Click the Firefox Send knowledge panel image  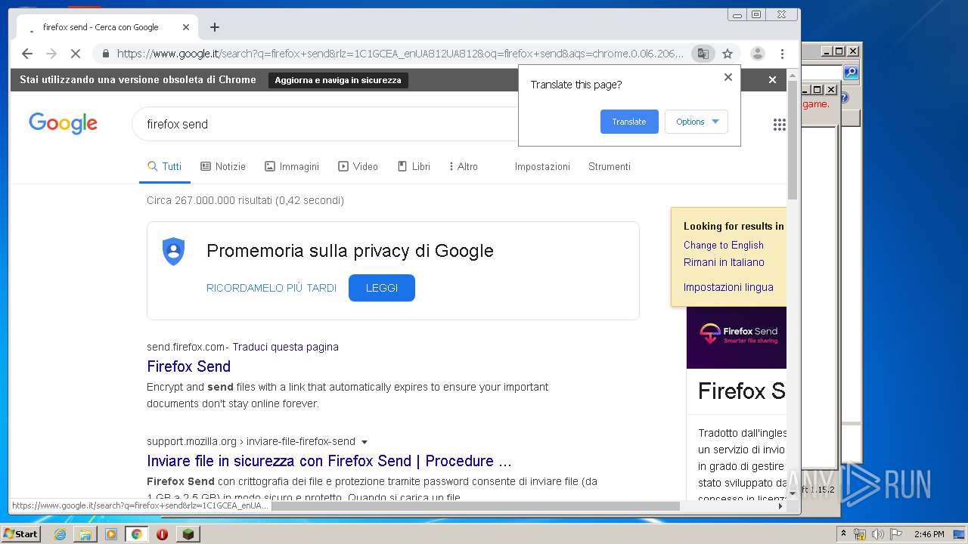coord(737,338)
